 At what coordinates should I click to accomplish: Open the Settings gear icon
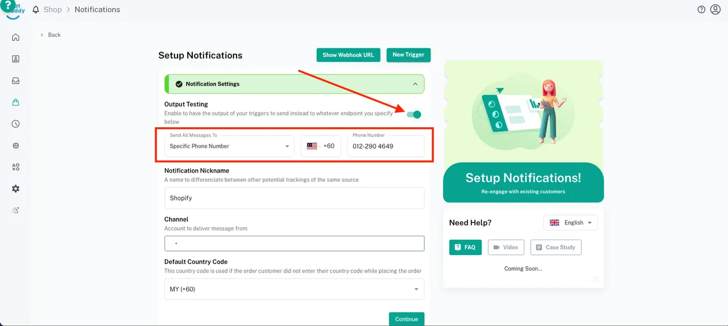(x=15, y=189)
